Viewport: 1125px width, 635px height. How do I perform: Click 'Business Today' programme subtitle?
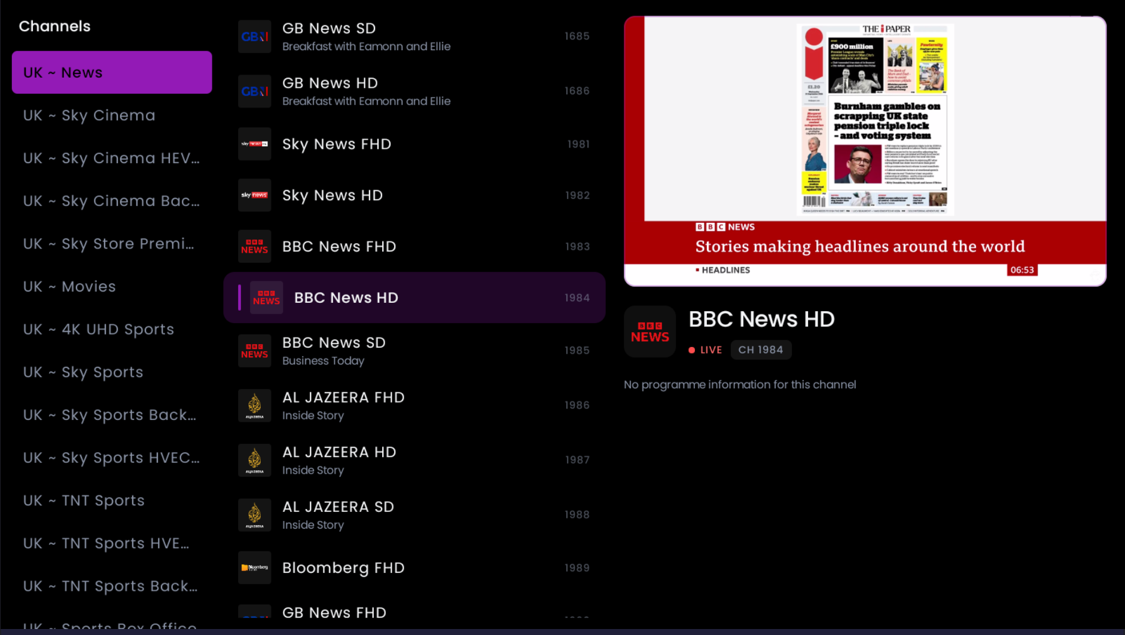323,361
